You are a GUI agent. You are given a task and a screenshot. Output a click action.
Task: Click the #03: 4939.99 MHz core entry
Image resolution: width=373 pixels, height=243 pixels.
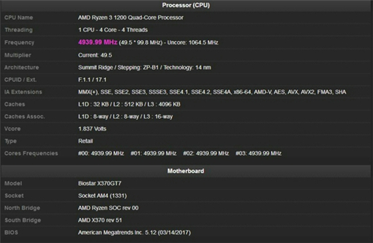258,153
